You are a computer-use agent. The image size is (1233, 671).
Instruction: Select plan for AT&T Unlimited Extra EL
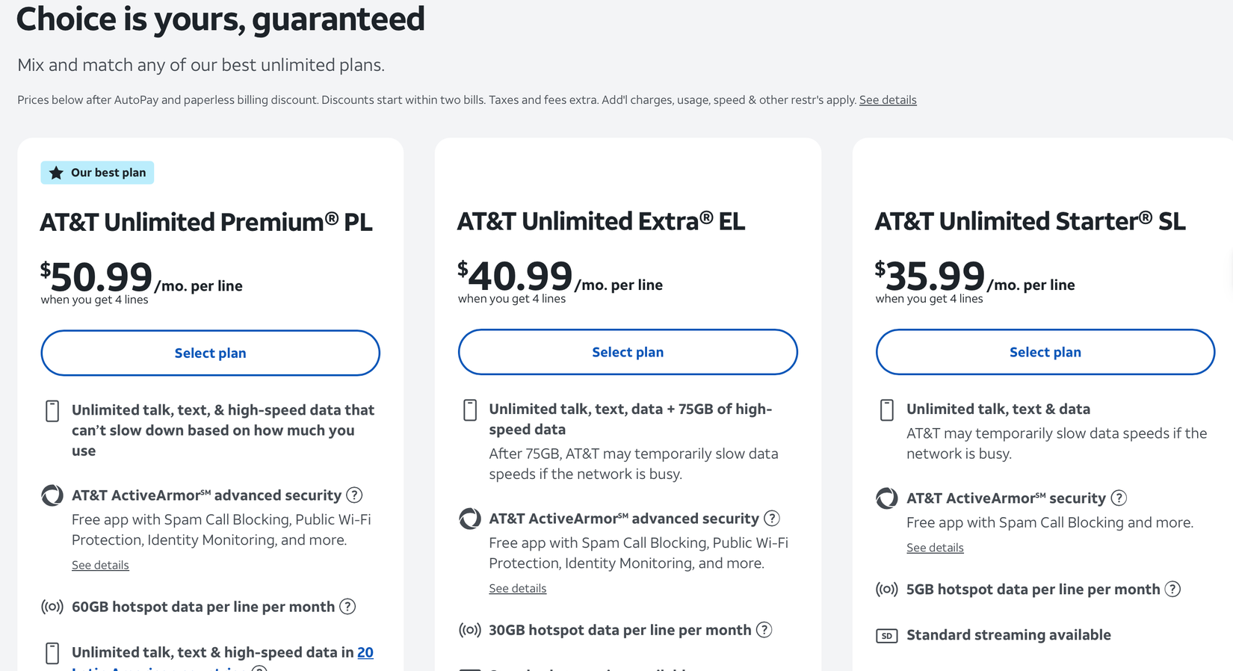628,352
